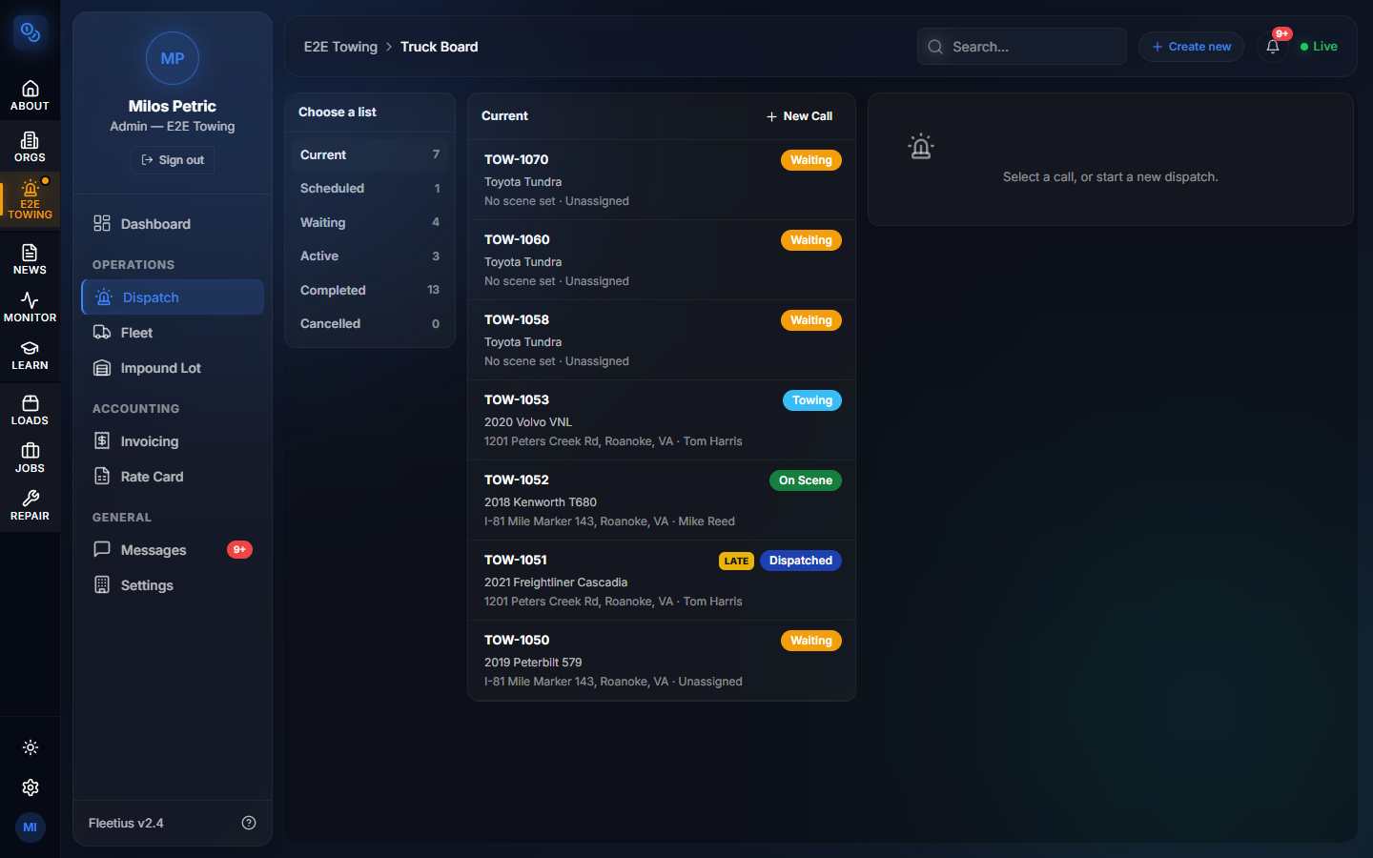The width and height of the screenshot is (1373, 858).
Task: Open the MONITOR activity icon
Action: [x=30, y=307]
